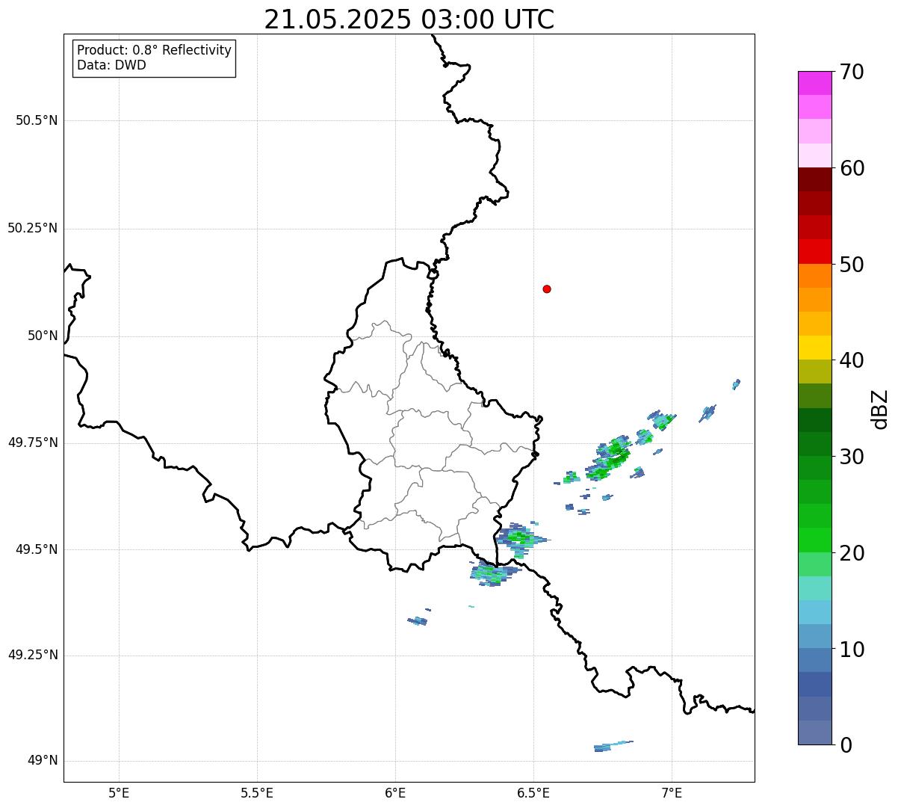Image resolution: width=898 pixels, height=808 pixels.
Task: Pick the bright red colorbar segment below 60
Action: click(815, 251)
